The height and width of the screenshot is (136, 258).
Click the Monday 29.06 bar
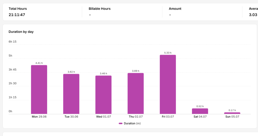pos(39,89)
